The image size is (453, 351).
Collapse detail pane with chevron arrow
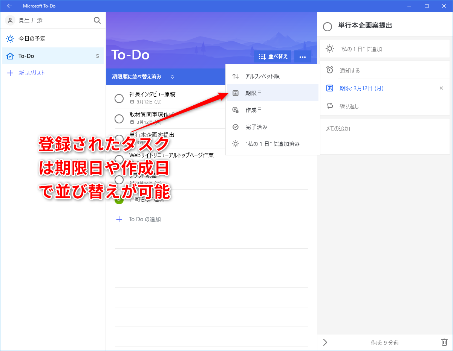tap(326, 342)
